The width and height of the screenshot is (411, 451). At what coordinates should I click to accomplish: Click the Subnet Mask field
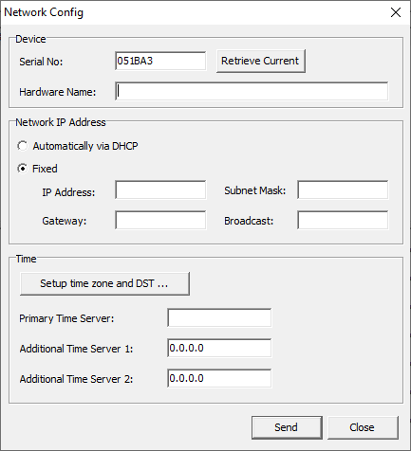click(x=343, y=190)
